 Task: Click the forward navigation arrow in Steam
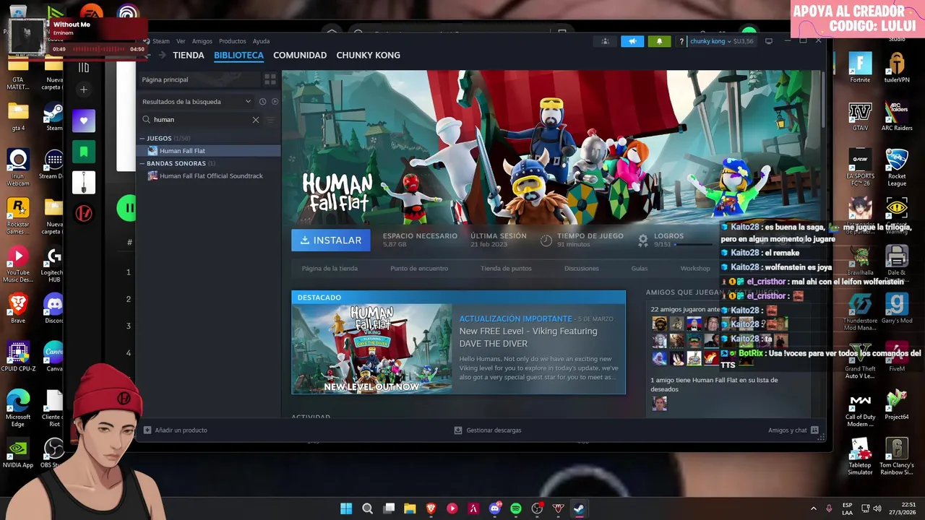click(x=163, y=55)
